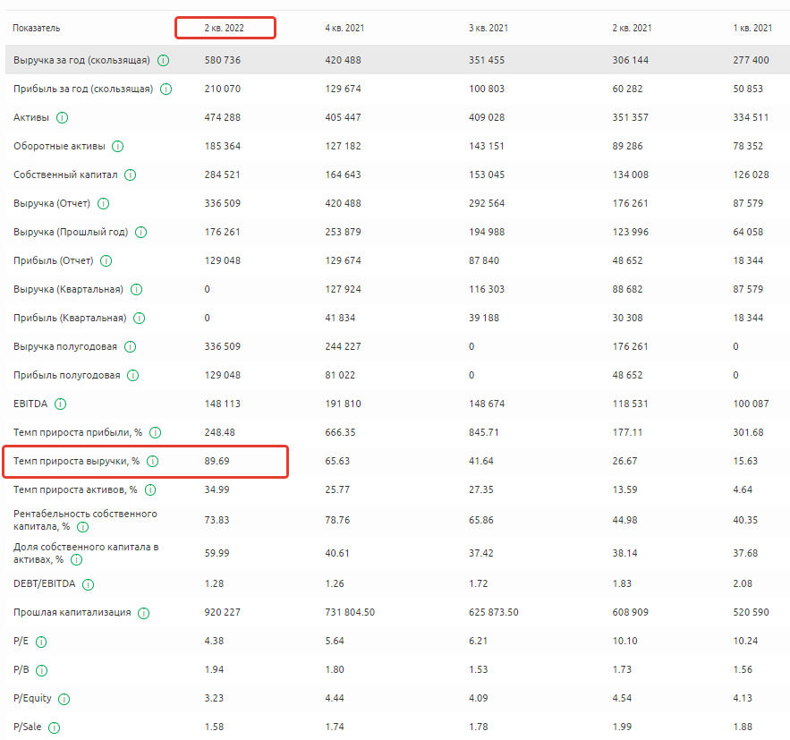Click info icon beside Прошлая капитализация

click(144, 613)
